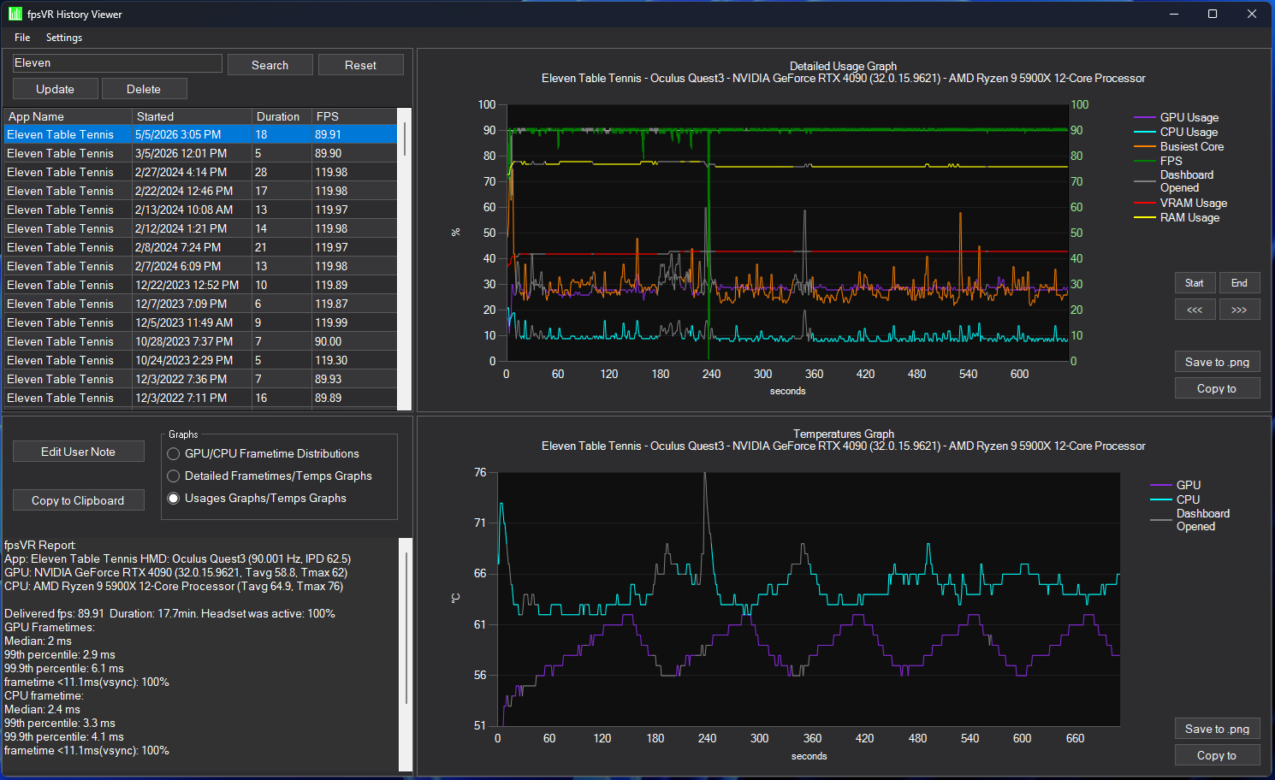Select GPU/CPU Frametime Distributions radio option
1275x780 pixels.
point(264,453)
